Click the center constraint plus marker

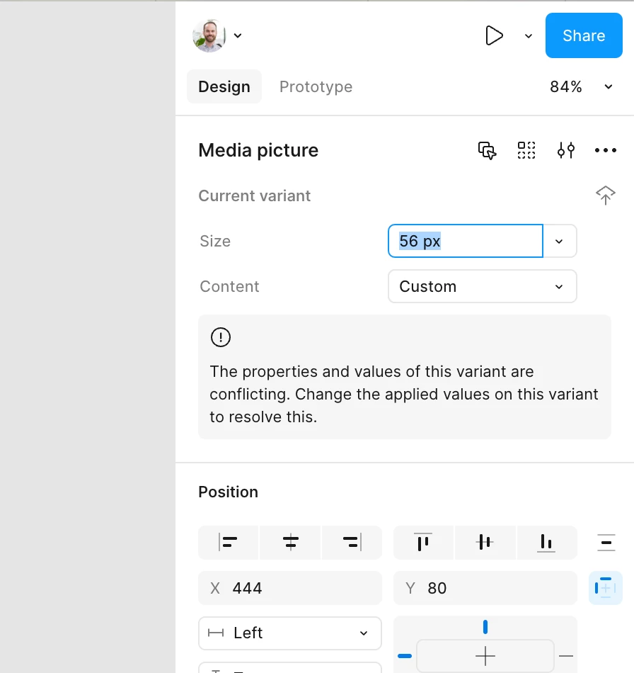(x=485, y=656)
